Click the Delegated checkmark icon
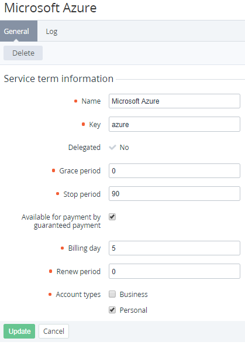Screen dimensions: 245x345 pyautogui.click(x=112, y=147)
